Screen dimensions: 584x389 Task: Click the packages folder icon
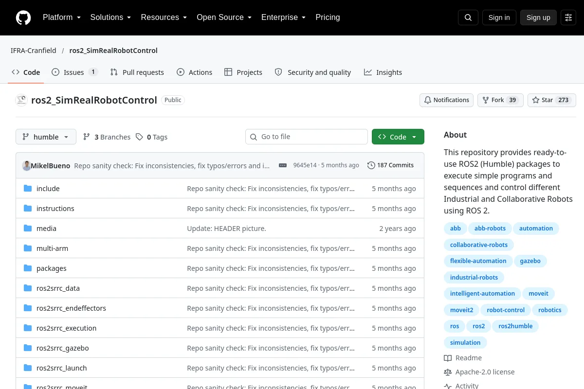coord(28,268)
